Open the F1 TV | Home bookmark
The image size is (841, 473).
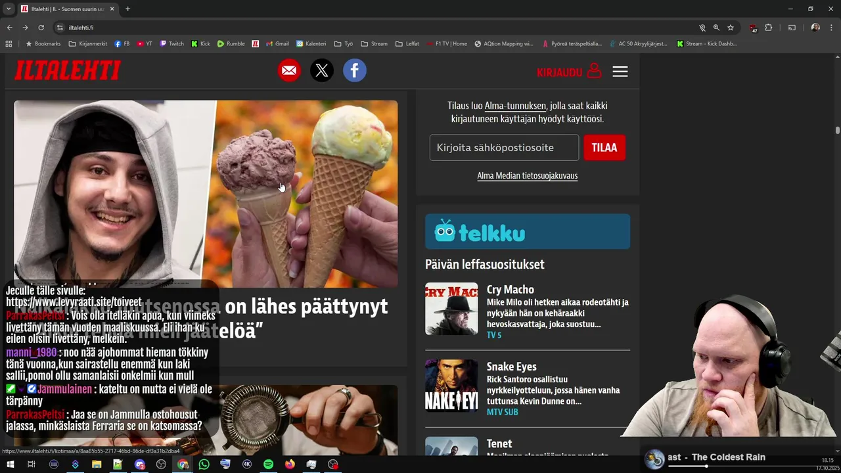(x=447, y=44)
